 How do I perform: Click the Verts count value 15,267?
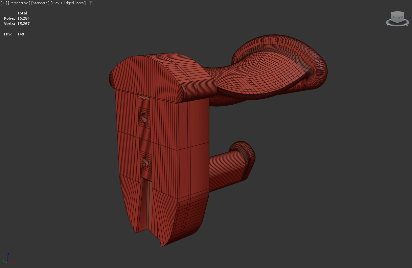[23, 24]
